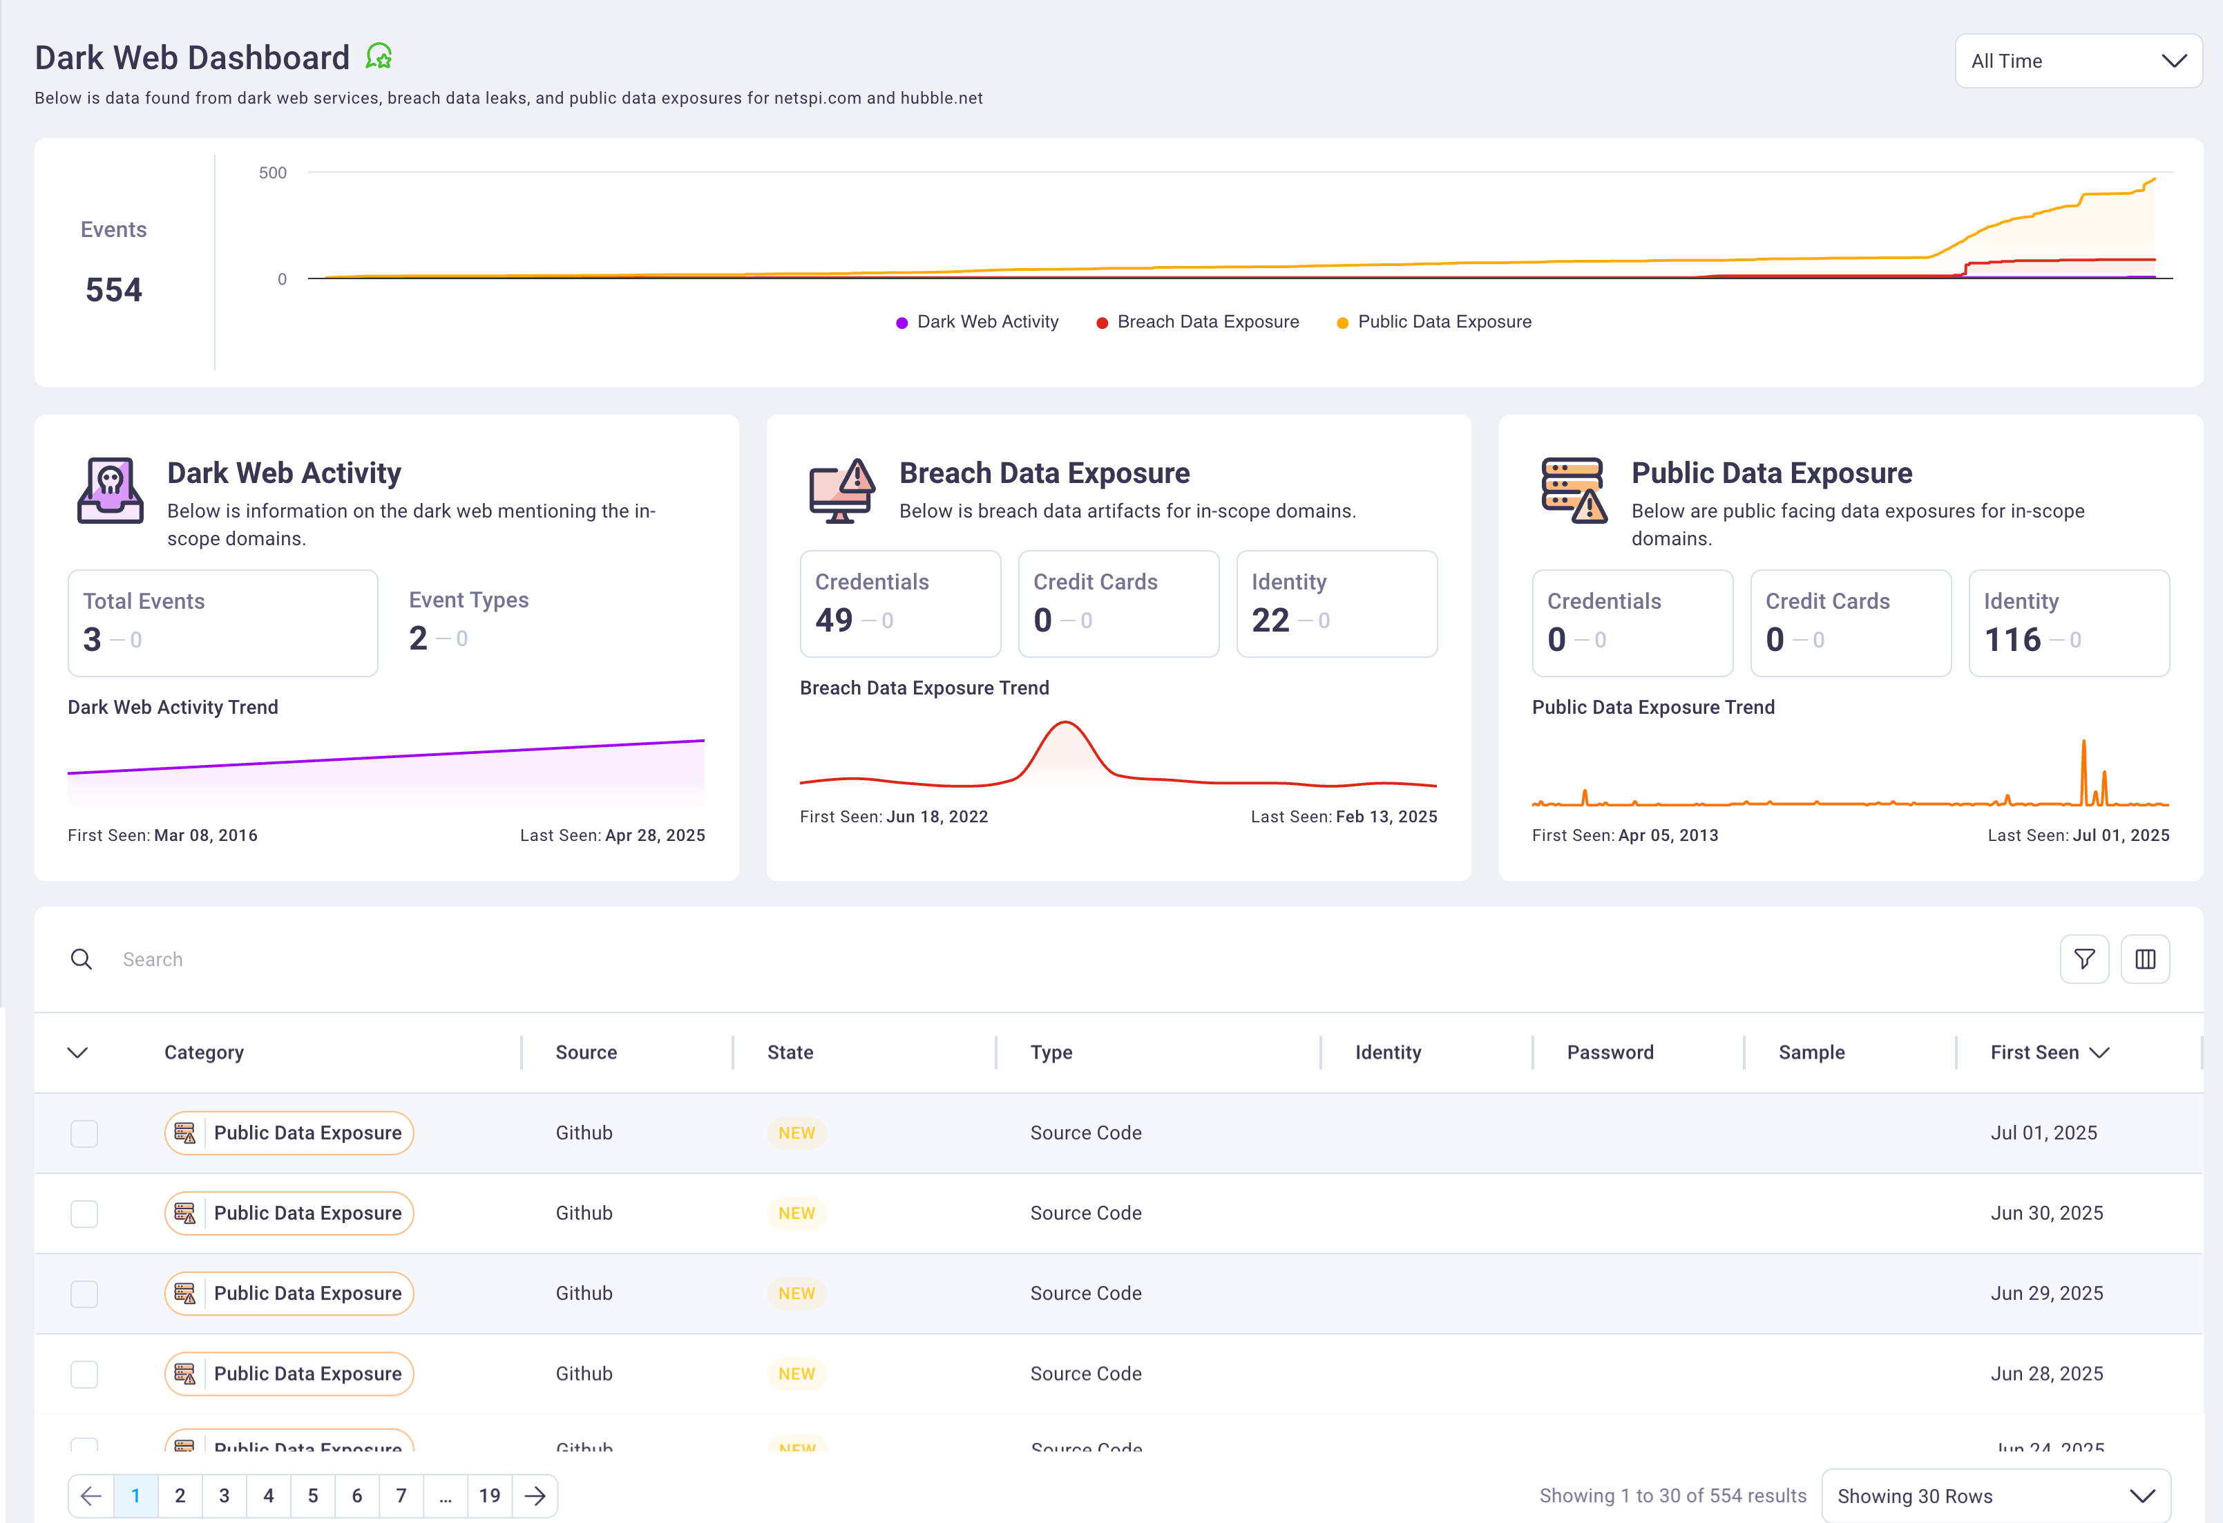Click the Public Data Exposure server warning icon

pyautogui.click(x=1574, y=490)
